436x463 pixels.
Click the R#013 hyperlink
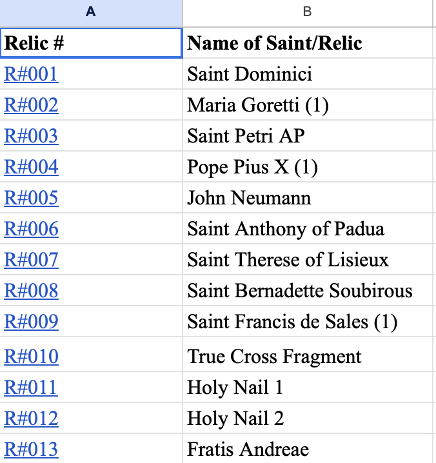(x=31, y=449)
